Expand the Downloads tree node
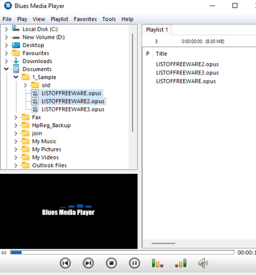 coord(6,61)
